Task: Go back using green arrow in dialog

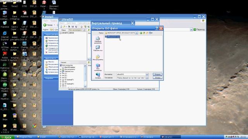Action: point(141,33)
